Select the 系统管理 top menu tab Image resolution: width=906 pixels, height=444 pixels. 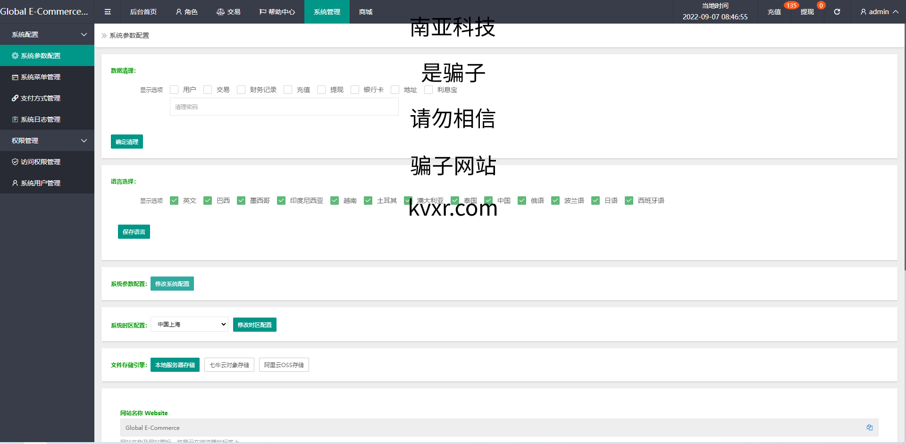327,12
